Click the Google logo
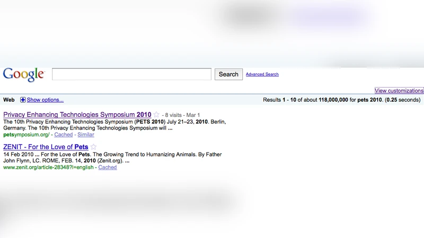This screenshot has width=424, height=238. tap(23, 74)
